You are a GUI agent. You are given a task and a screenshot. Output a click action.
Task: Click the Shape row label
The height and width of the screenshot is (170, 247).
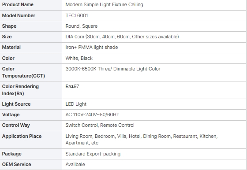tap(9, 26)
